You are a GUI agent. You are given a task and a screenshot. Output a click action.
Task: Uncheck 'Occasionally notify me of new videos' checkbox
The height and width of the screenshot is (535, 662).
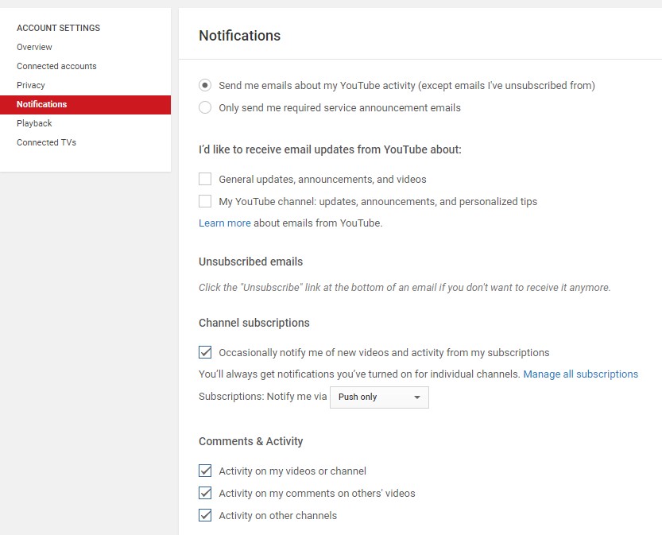(x=205, y=352)
